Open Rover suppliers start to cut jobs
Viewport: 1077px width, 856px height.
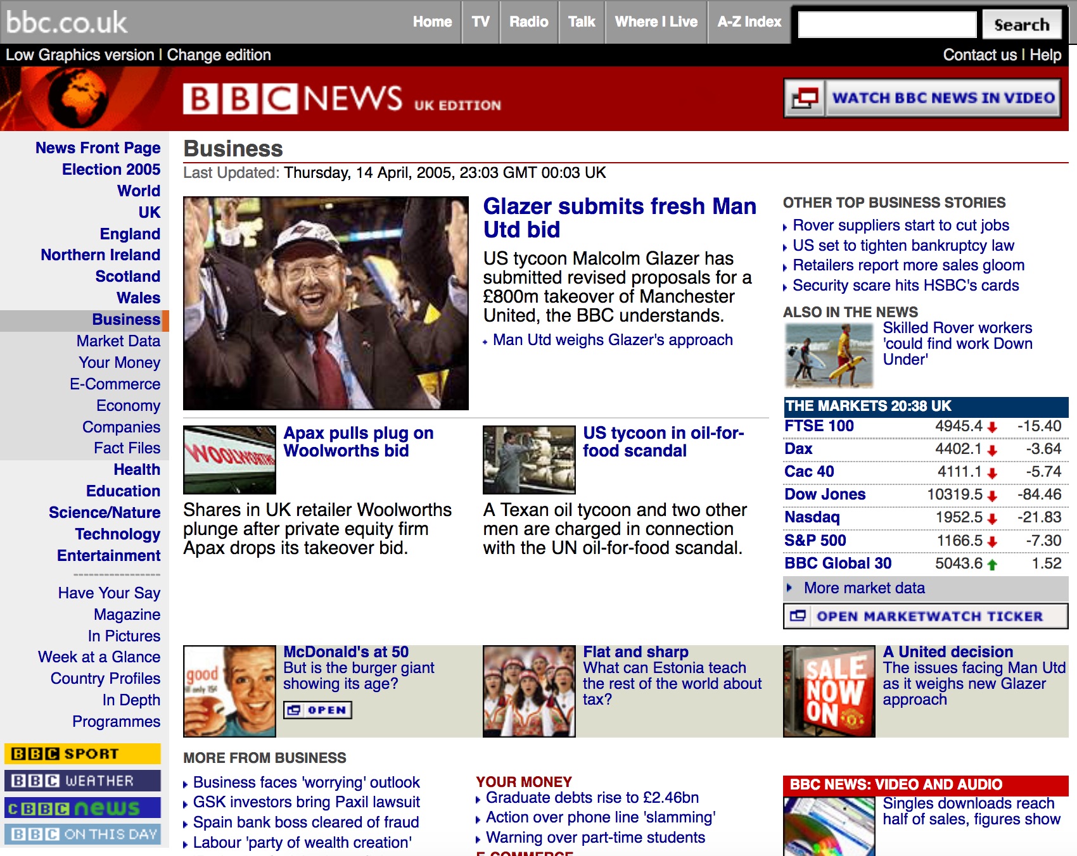click(x=901, y=225)
